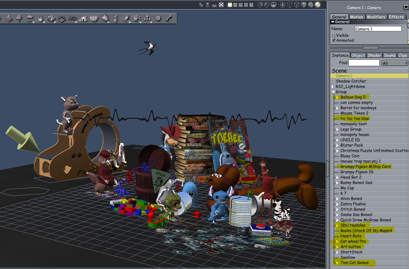Open the Motion tab
Viewport: 409px width, 269px height.
pyautogui.click(x=356, y=17)
